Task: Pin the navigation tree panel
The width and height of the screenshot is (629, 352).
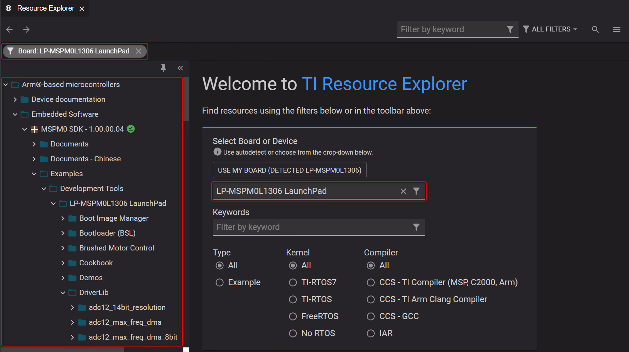Action: pos(163,68)
